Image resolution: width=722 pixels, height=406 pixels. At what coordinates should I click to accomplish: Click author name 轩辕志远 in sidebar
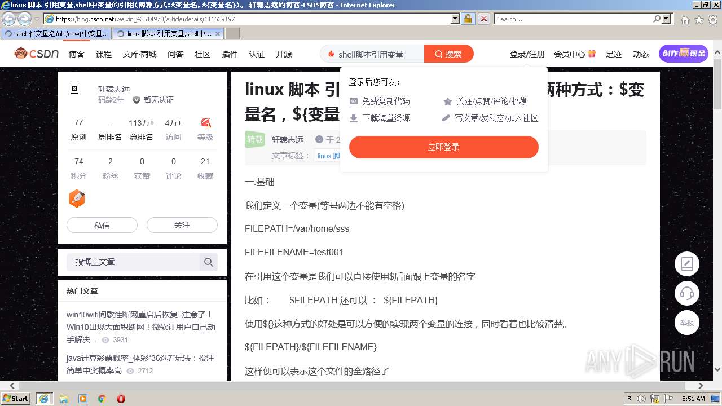114,89
